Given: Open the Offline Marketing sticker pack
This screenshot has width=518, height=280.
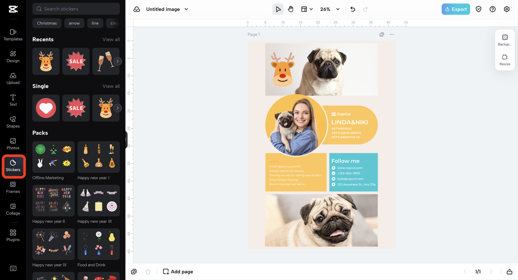Looking at the screenshot, I should [53, 157].
